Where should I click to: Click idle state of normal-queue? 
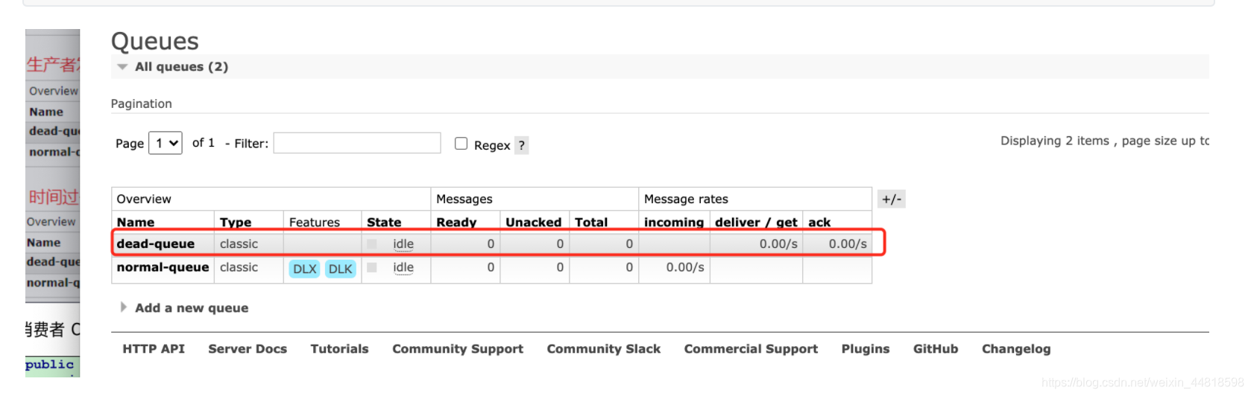(x=403, y=268)
